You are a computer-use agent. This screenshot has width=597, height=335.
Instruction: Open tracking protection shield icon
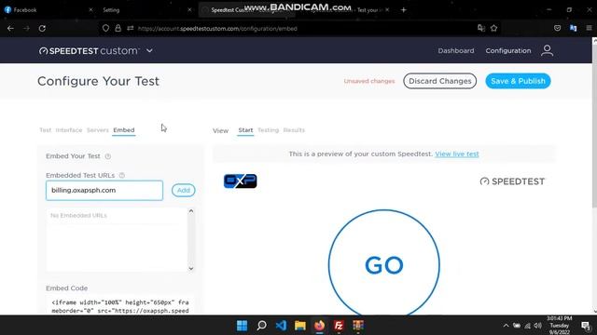coord(105,28)
